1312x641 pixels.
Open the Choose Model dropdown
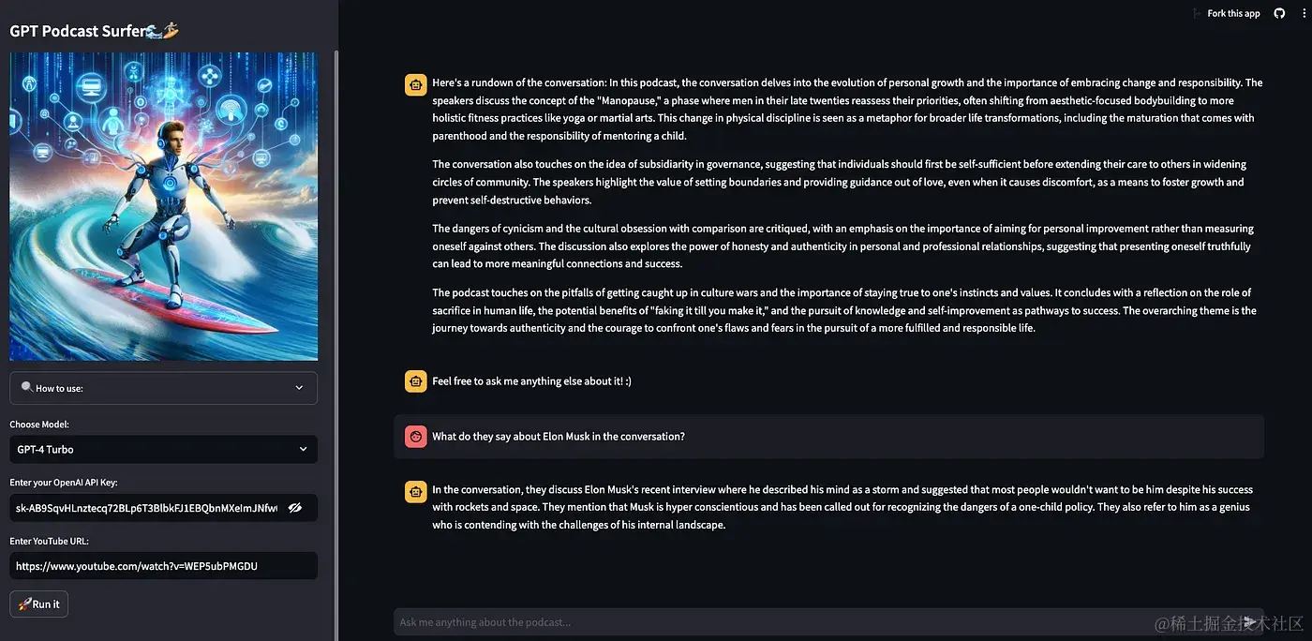pyautogui.click(x=164, y=450)
